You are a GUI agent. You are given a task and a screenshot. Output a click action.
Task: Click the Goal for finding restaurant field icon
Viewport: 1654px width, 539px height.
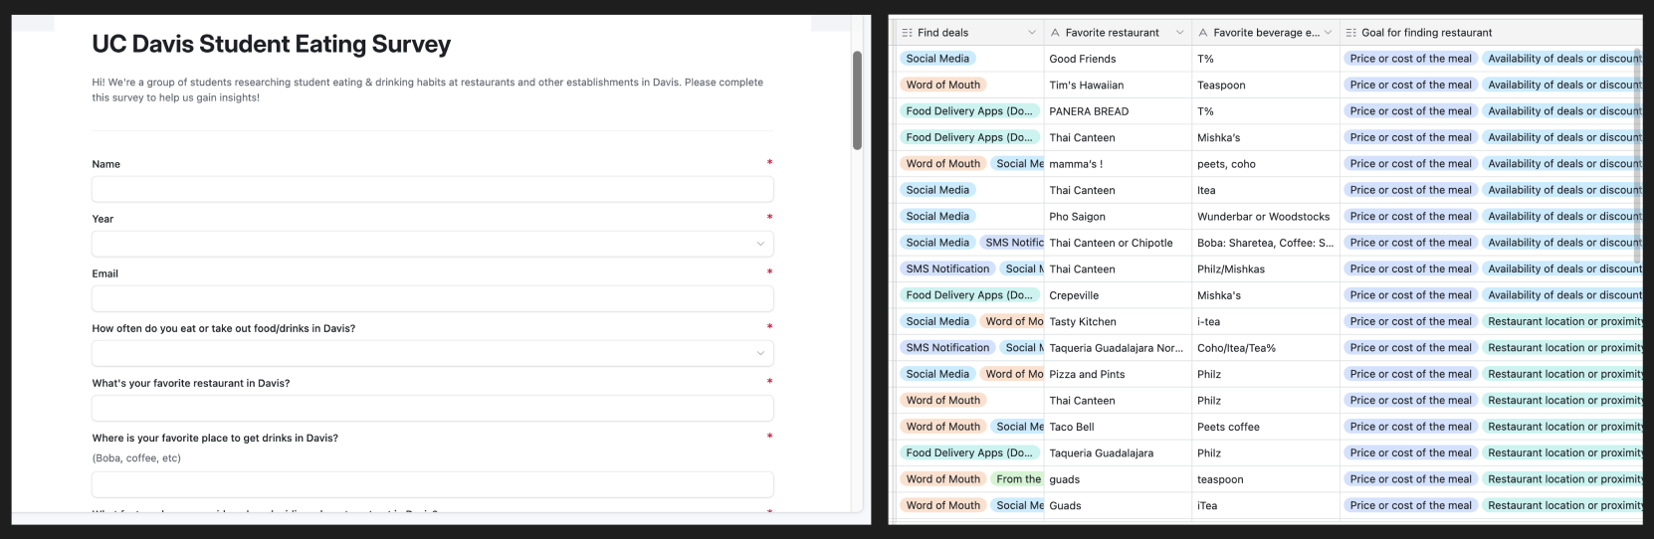[x=1351, y=33]
